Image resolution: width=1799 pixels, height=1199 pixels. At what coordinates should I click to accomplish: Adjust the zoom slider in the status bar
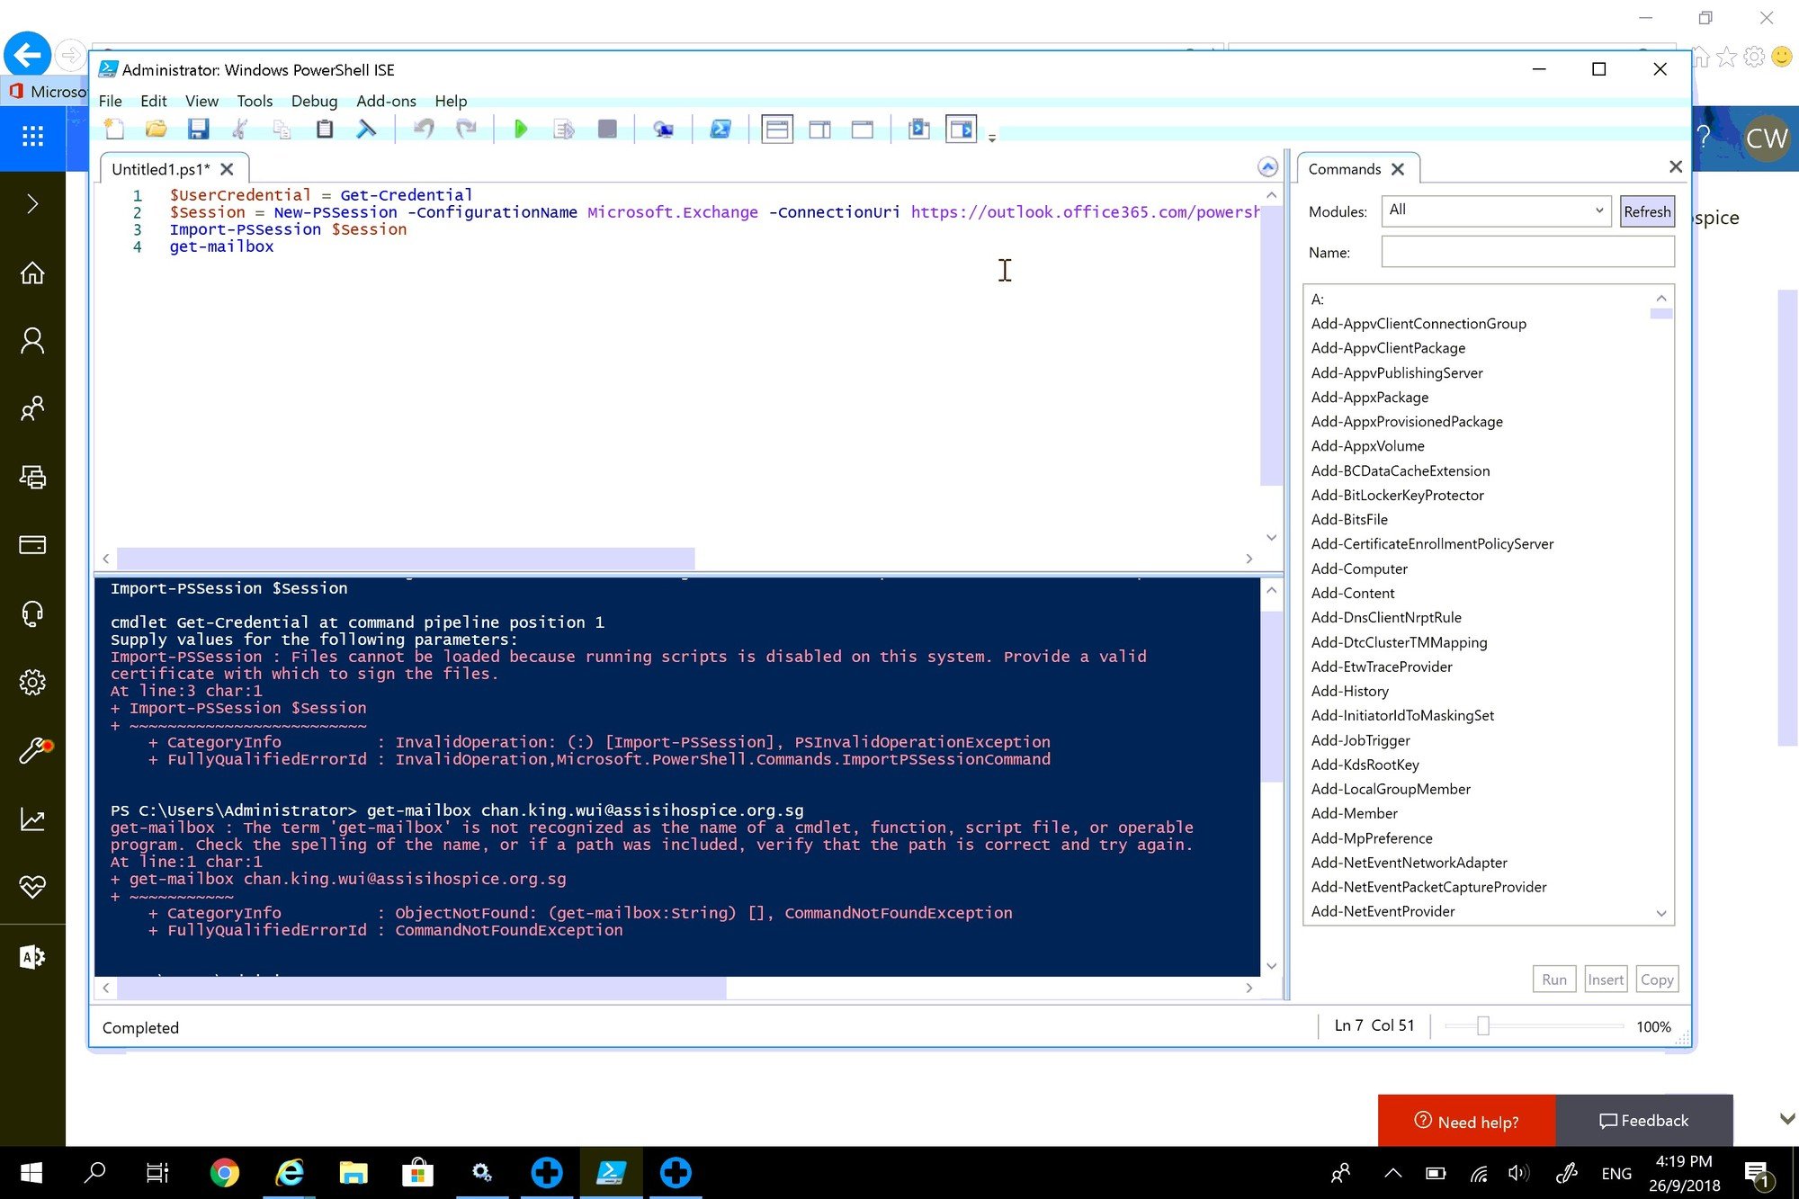coord(1483,1025)
